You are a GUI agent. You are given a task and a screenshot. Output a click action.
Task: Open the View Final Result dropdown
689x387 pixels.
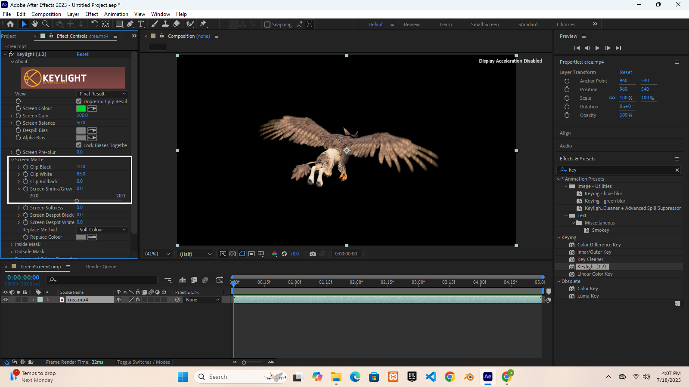pyautogui.click(x=102, y=94)
